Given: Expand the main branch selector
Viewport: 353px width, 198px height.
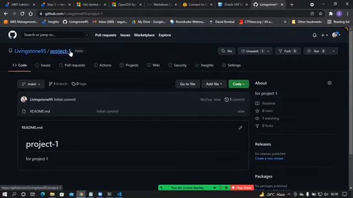Looking at the screenshot, I should [x=31, y=84].
